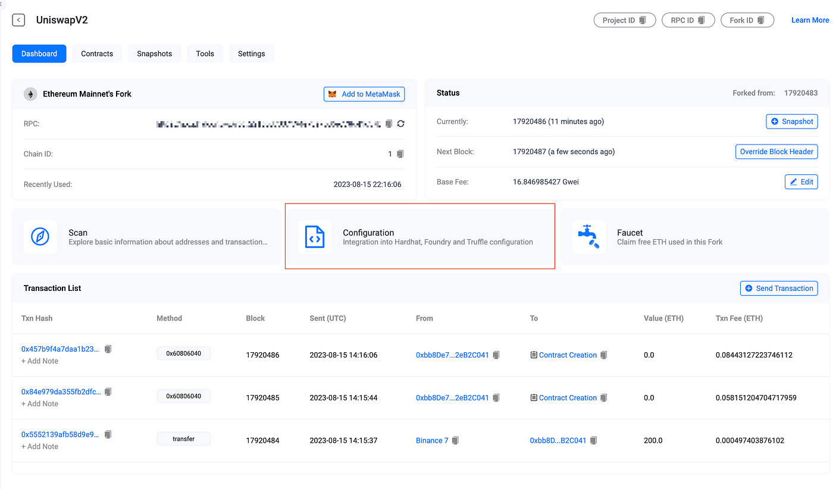Open transaction hash 0x84e979da355fb2dfc
The height and width of the screenshot is (489, 833).
click(x=61, y=392)
